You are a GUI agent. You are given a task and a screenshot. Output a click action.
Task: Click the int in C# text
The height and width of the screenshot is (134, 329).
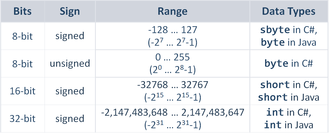click(289, 113)
